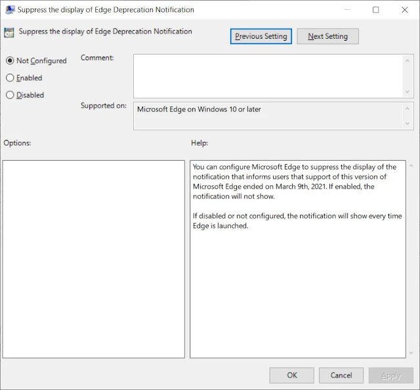
Task: Click the Supported on scroll down arrow
Action: pos(408,123)
